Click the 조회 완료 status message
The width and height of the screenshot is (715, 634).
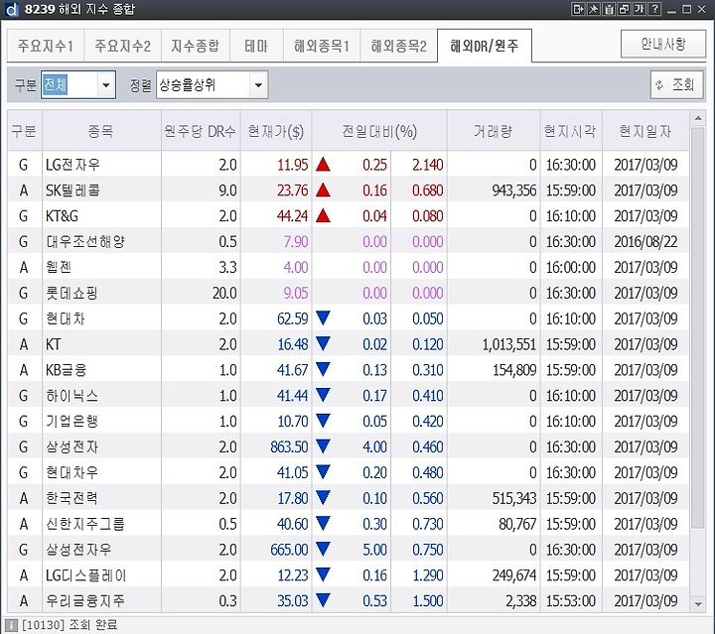[x=93, y=625]
